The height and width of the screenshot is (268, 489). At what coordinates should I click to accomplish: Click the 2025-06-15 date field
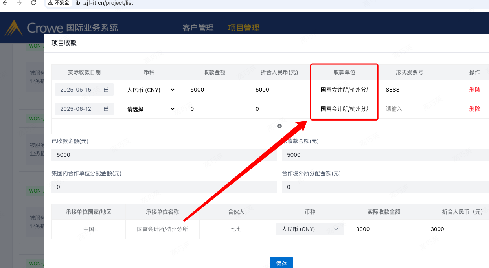pos(84,90)
